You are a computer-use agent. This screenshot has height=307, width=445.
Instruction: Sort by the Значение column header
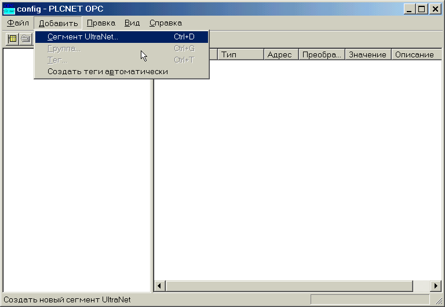pos(368,54)
